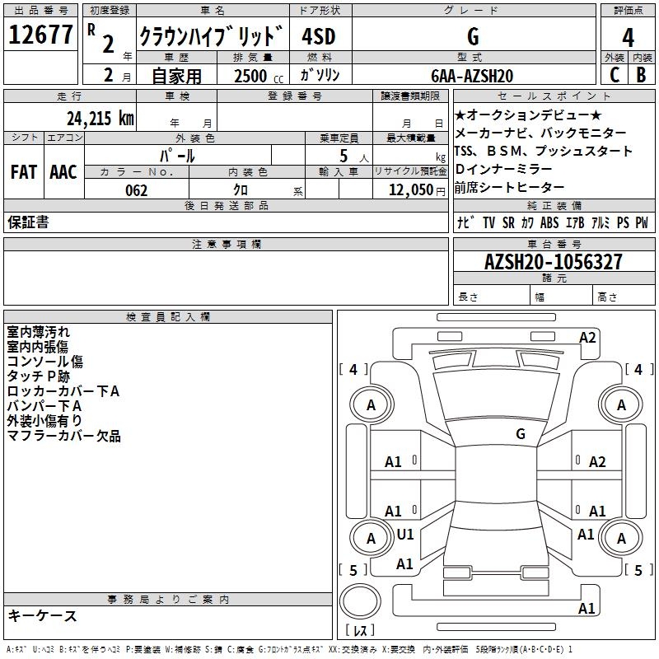659x659 pixels.
Task: Select the rear-right tire circle marked A
Action: tap(621, 538)
